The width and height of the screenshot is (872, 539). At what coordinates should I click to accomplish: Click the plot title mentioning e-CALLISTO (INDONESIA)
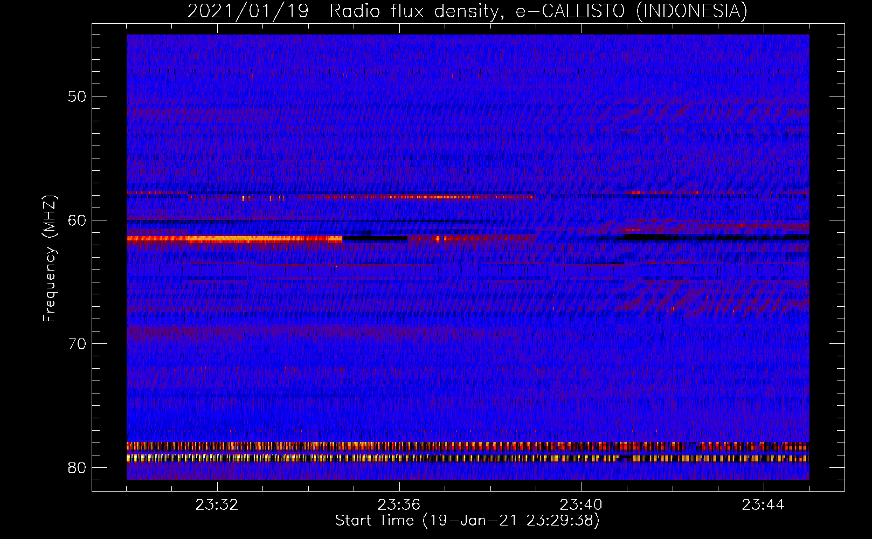click(x=467, y=10)
